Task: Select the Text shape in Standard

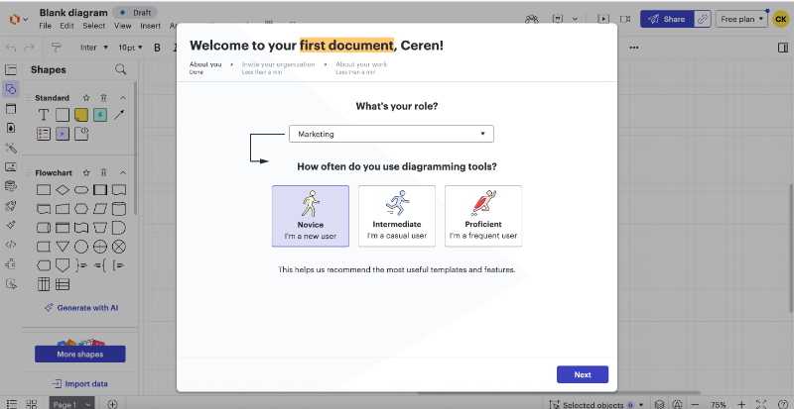Action: (x=44, y=115)
